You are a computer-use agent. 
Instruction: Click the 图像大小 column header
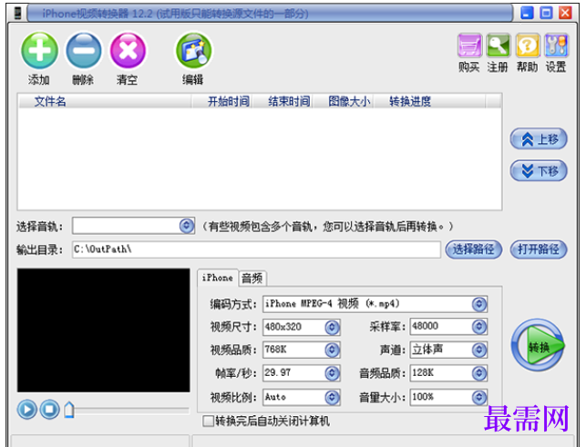[343, 101]
